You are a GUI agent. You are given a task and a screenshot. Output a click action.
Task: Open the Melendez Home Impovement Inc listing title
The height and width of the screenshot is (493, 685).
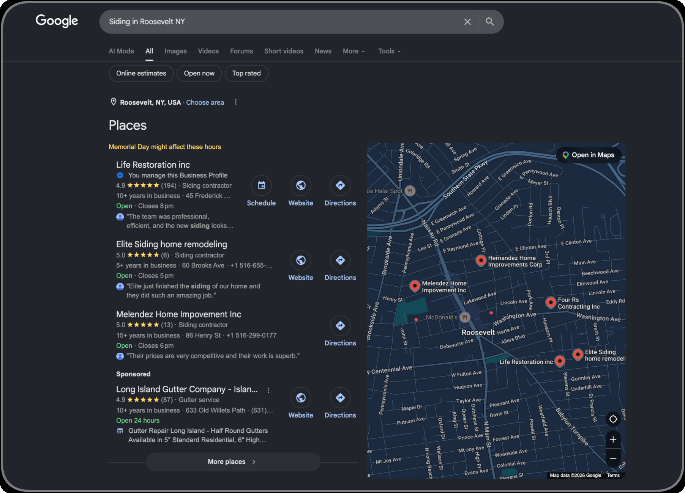(x=178, y=314)
